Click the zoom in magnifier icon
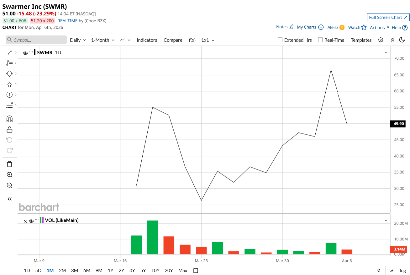Image resolution: width=410 pixels, height=275 pixels. [9, 175]
